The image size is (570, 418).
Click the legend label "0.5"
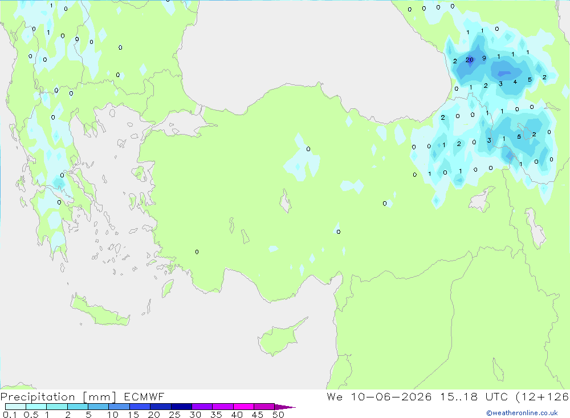[31, 415]
